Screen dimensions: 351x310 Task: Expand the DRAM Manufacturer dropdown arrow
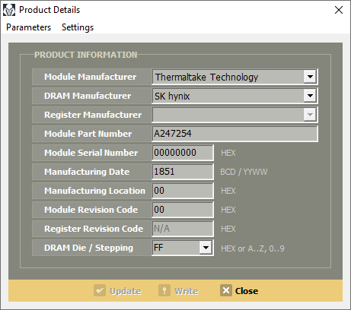click(310, 96)
